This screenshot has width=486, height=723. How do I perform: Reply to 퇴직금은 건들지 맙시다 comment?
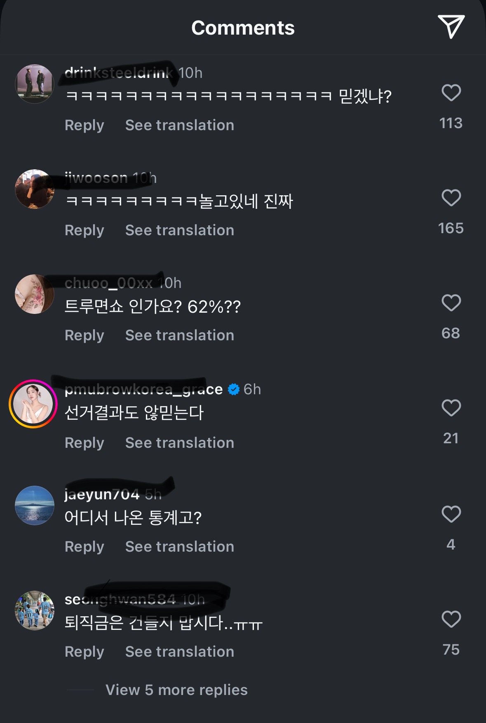[x=85, y=652]
